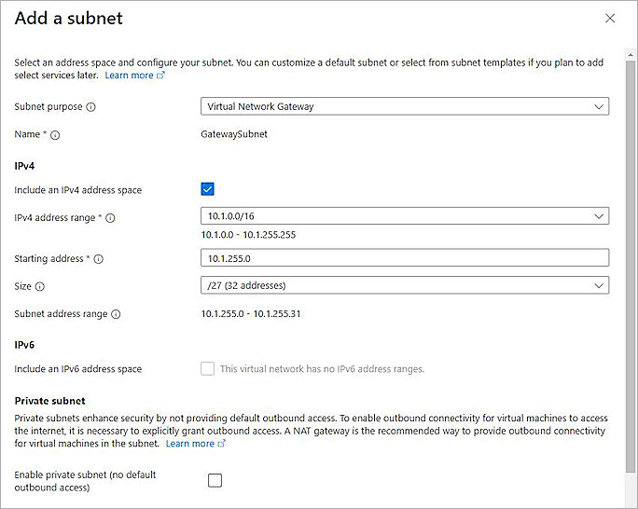Enable private subnet checkbox
This screenshot has width=638, height=509.
[x=215, y=481]
